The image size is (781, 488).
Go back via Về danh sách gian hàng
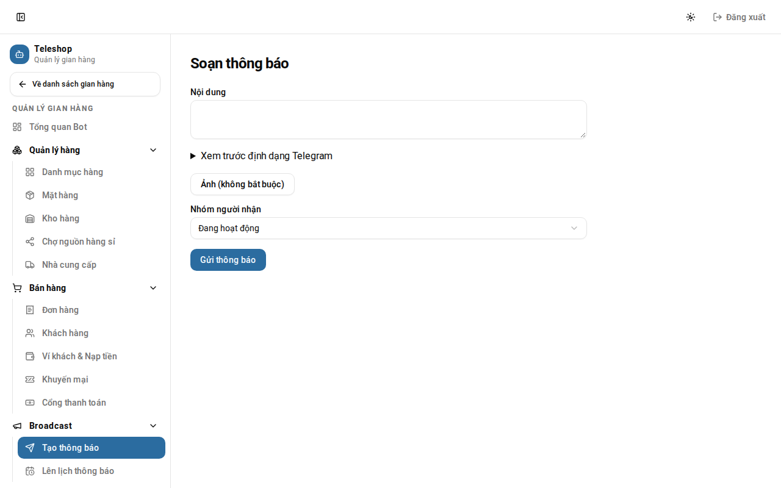[85, 84]
